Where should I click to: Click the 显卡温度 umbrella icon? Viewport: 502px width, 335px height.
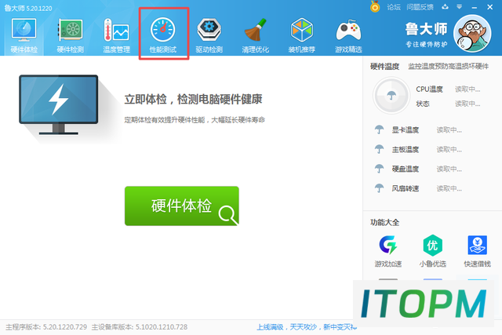pos(379,129)
